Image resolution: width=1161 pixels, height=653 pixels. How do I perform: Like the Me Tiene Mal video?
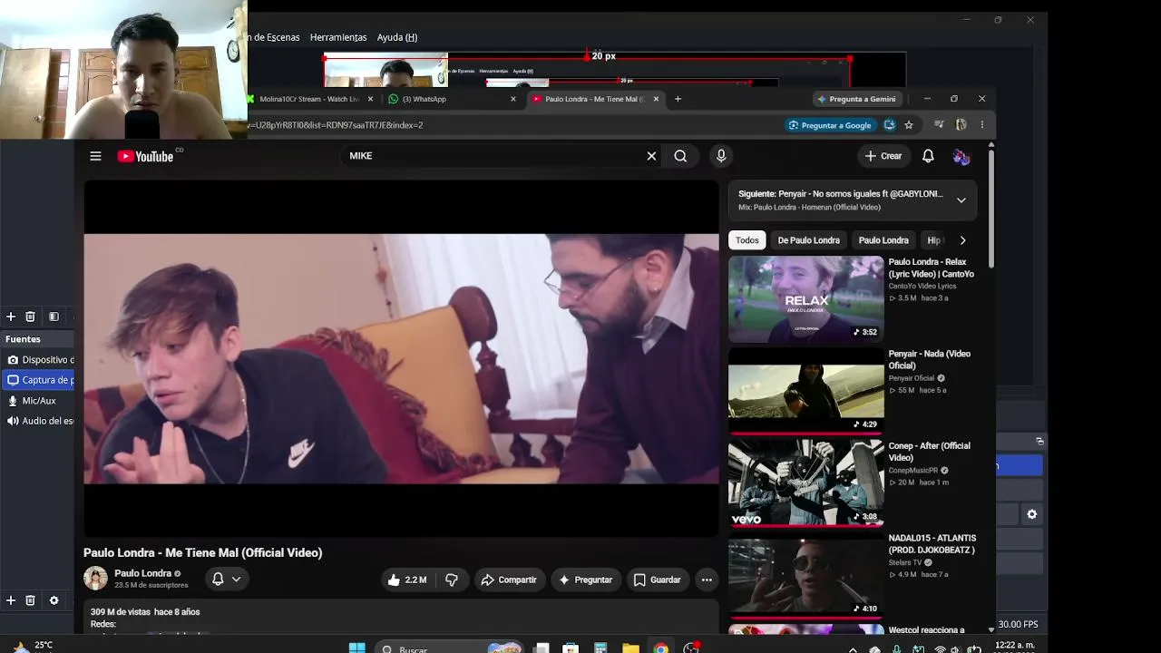[407, 580]
